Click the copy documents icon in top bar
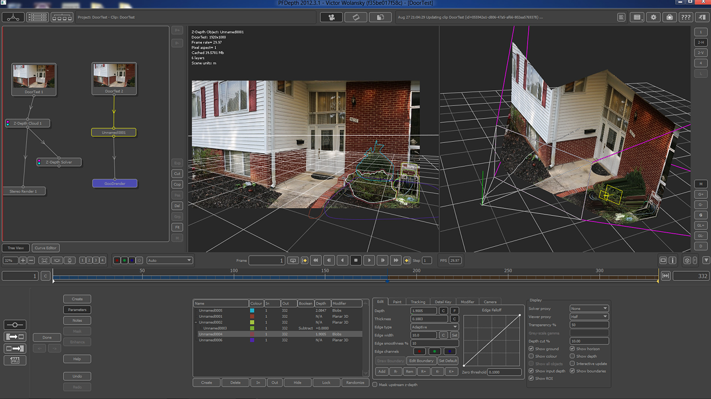 coord(380,17)
